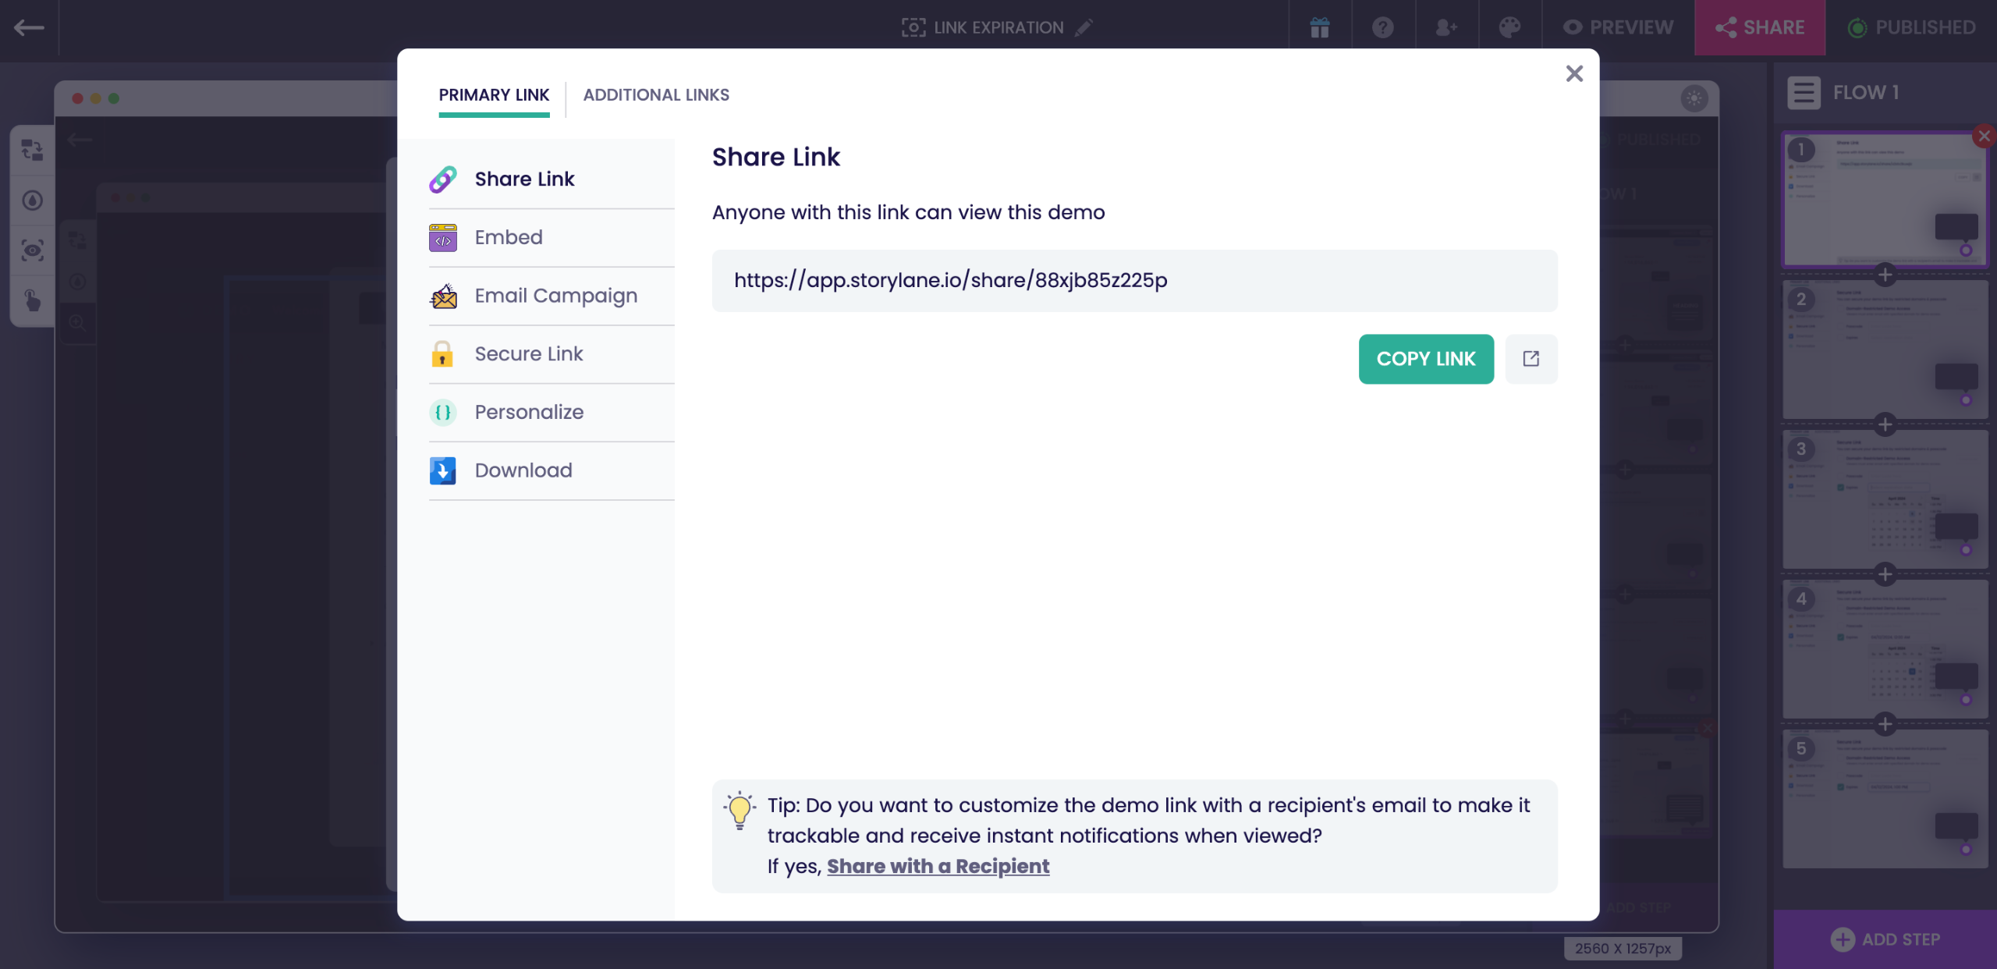Open the Flow 1 list menu icon

1804,93
